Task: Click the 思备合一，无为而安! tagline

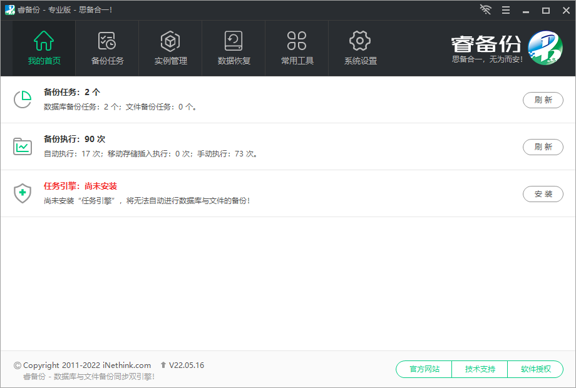Action: pos(487,59)
